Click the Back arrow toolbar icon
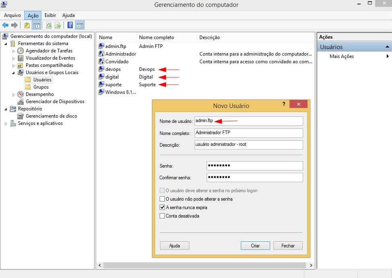The width and height of the screenshot is (392, 278). point(5,25)
